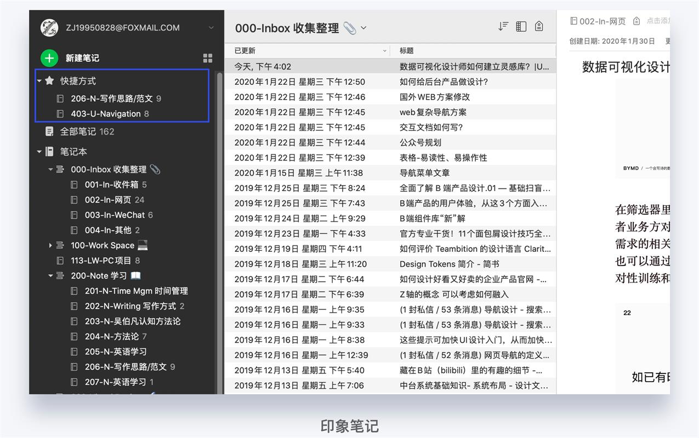This screenshot has height=438, width=699.
Task: Click the stack icon of 000-Inbox 收集整理 in sidebar
Action: [60, 169]
